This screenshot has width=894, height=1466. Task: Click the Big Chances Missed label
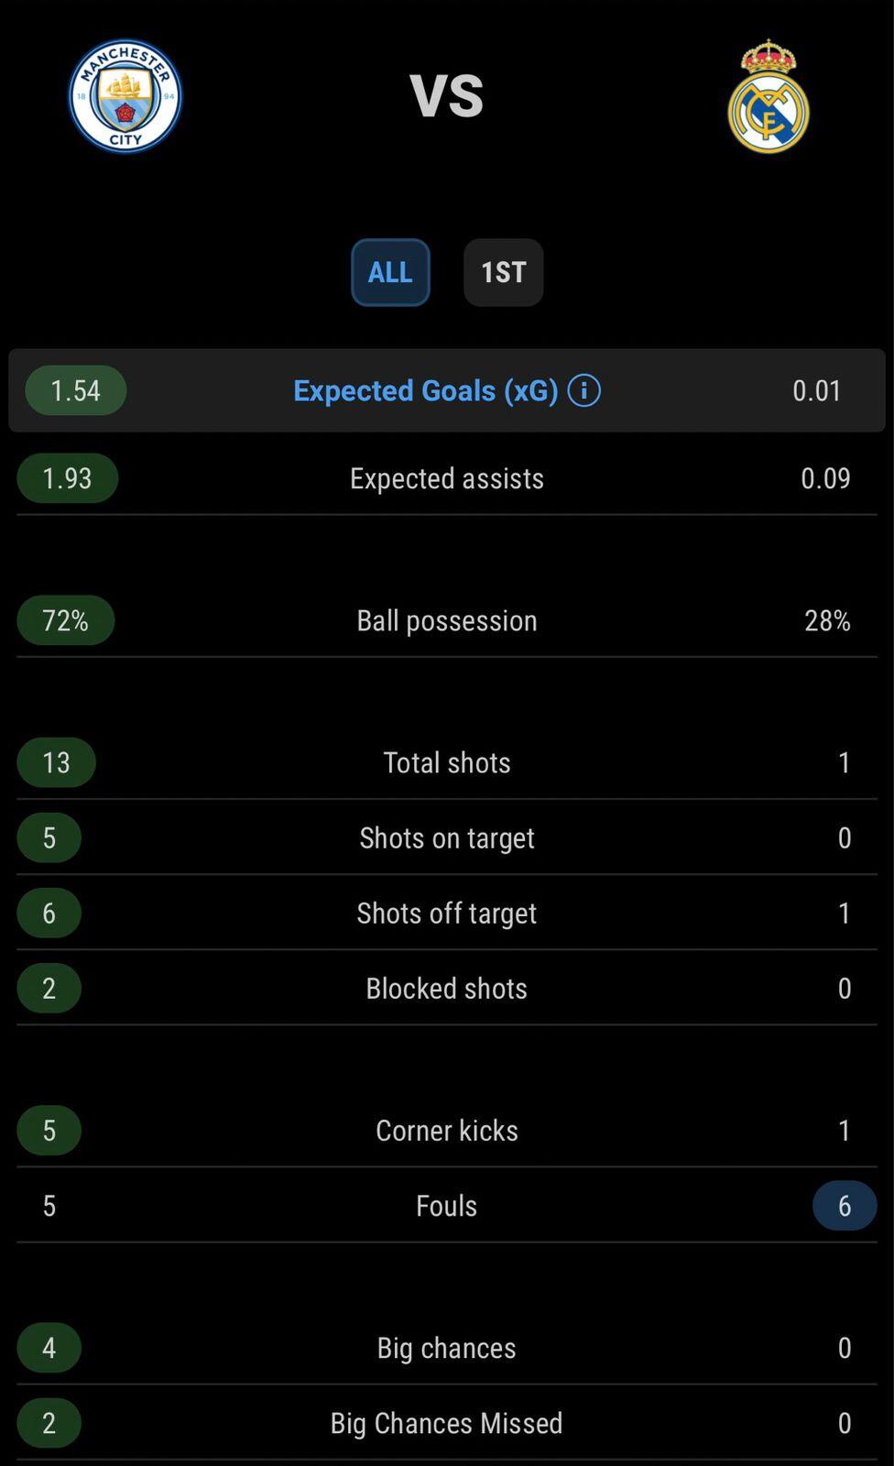447,1422
